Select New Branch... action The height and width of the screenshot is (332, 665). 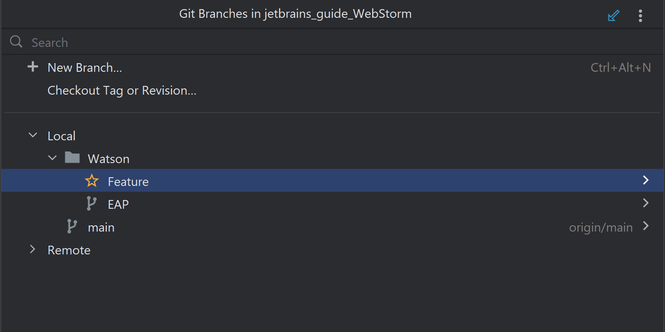pos(332,67)
